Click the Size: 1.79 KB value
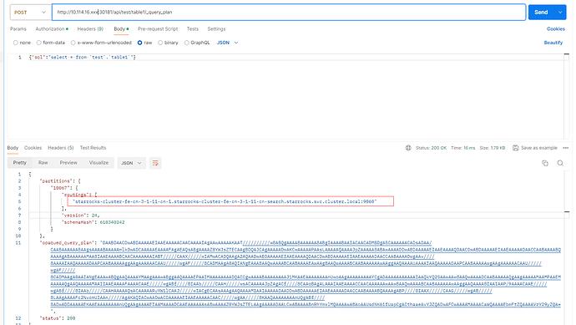The height and width of the screenshot is (325, 576). click(x=493, y=148)
